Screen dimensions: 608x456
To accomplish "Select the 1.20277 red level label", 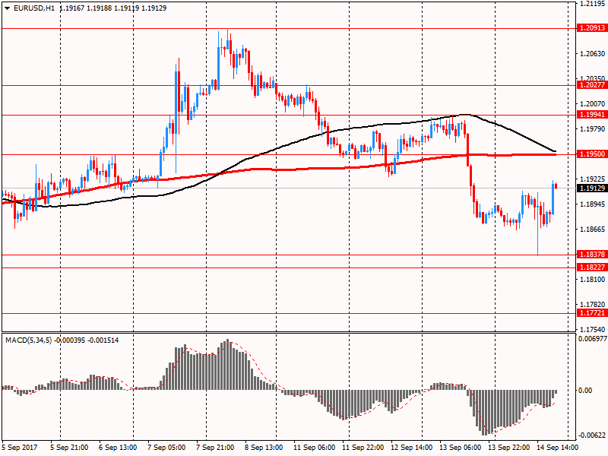I will [x=592, y=85].
